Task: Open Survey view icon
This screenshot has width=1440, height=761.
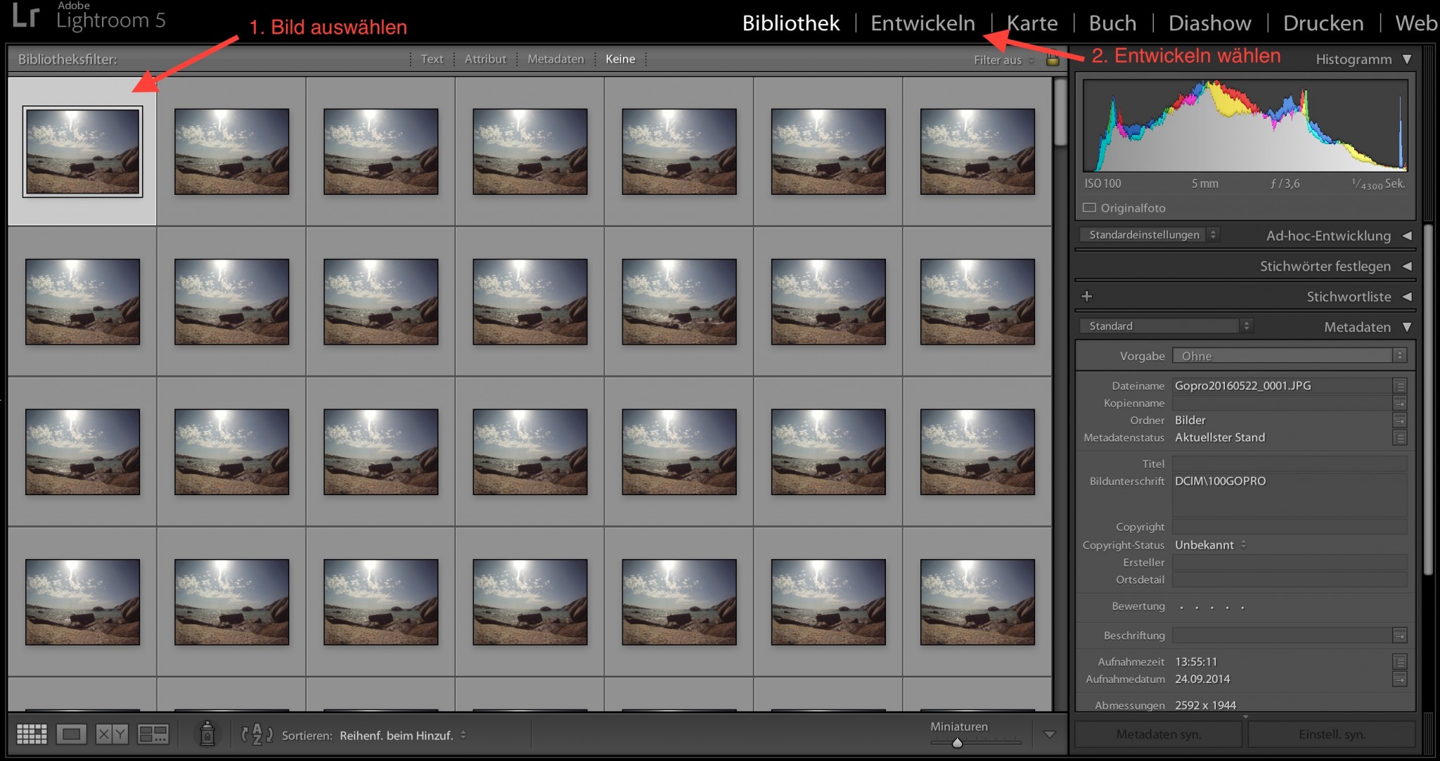Action: (x=153, y=735)
